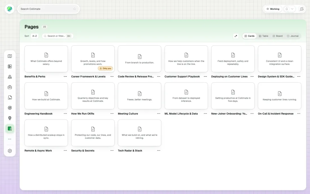The width and height of the screenshot is (310, 194).
Task: Open options menu for Code Review & Release
Action: [159, 76]
